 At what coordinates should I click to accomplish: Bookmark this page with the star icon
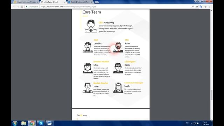197,7
